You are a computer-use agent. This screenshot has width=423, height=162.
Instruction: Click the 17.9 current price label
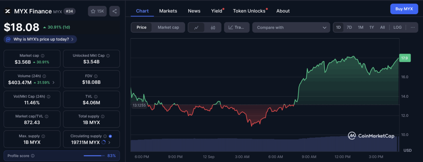coord(404,58)
